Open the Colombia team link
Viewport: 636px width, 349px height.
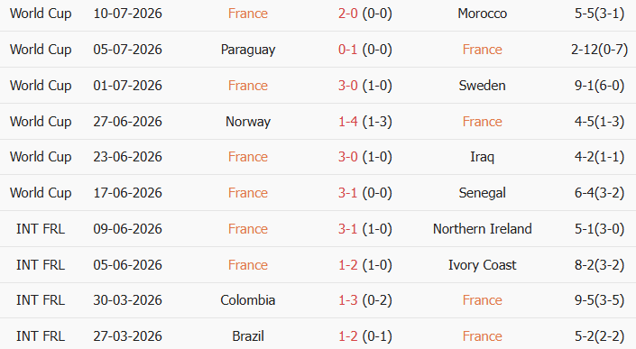click(x=248, y=300)
